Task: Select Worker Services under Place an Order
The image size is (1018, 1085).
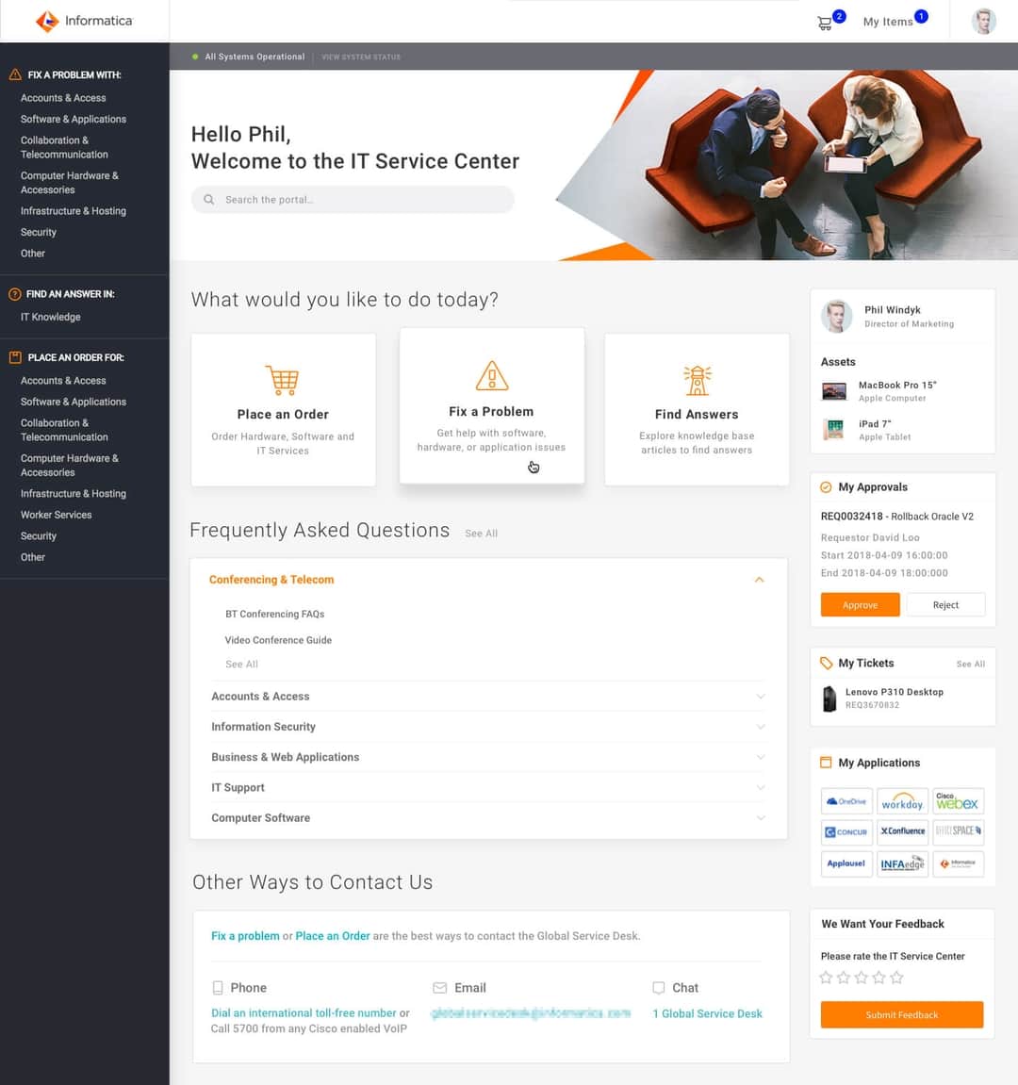Action: (56, 515)
